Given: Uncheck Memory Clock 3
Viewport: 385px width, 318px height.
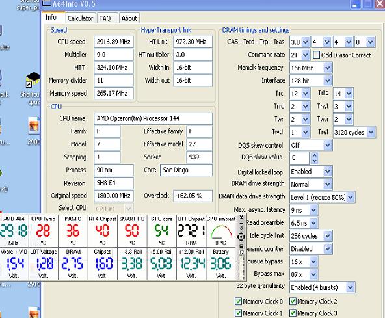Looking at the screenshot, I should [293, 313].
